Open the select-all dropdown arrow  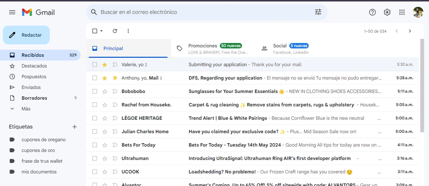coord(102,31)
